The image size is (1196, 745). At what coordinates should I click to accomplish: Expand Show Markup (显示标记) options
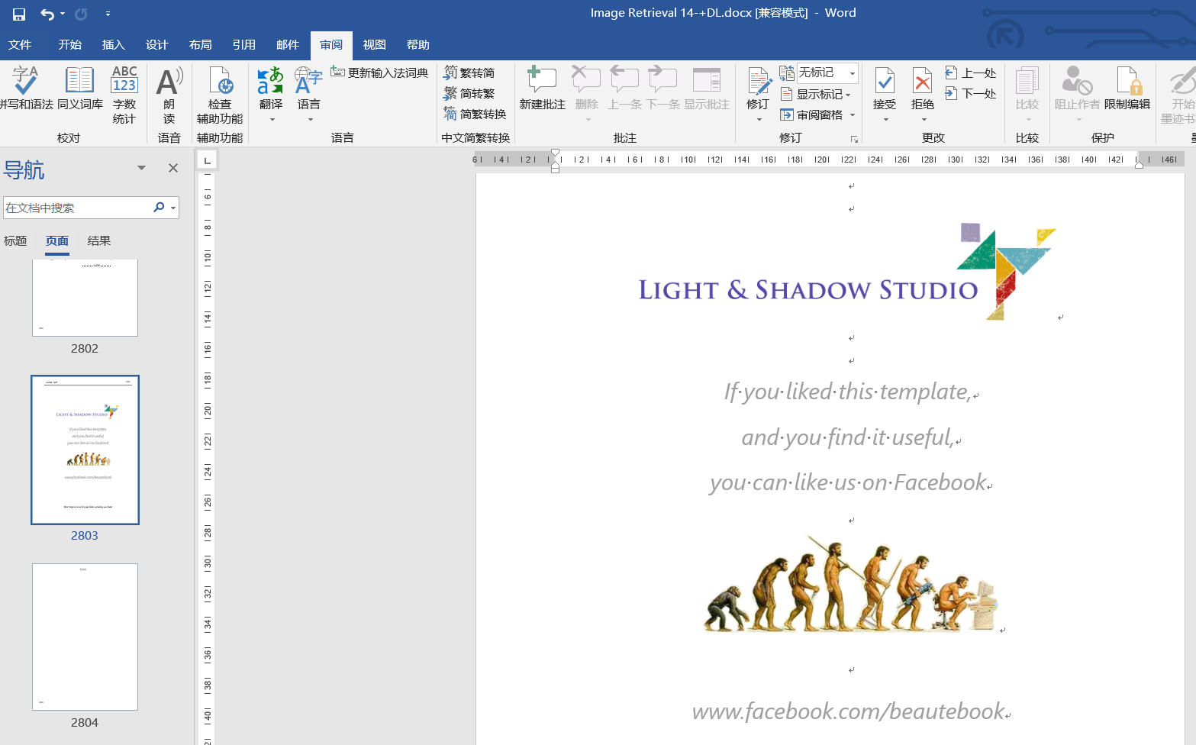pyautogui.click(x=816, y=94)
